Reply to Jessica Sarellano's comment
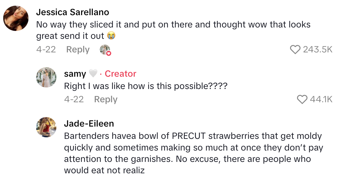 78,50
